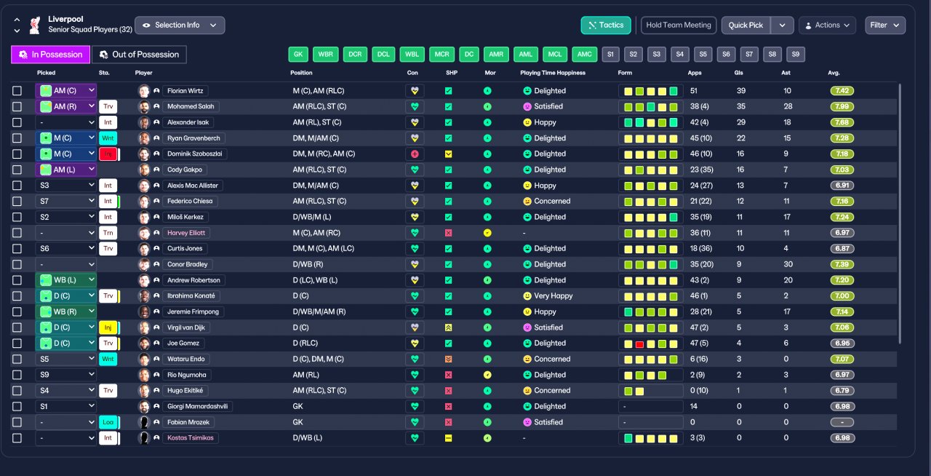Go to the previous squad with the up chevron
Image resolution: width=931 pixels, height=476 pixels.
[x=17, y=21]
